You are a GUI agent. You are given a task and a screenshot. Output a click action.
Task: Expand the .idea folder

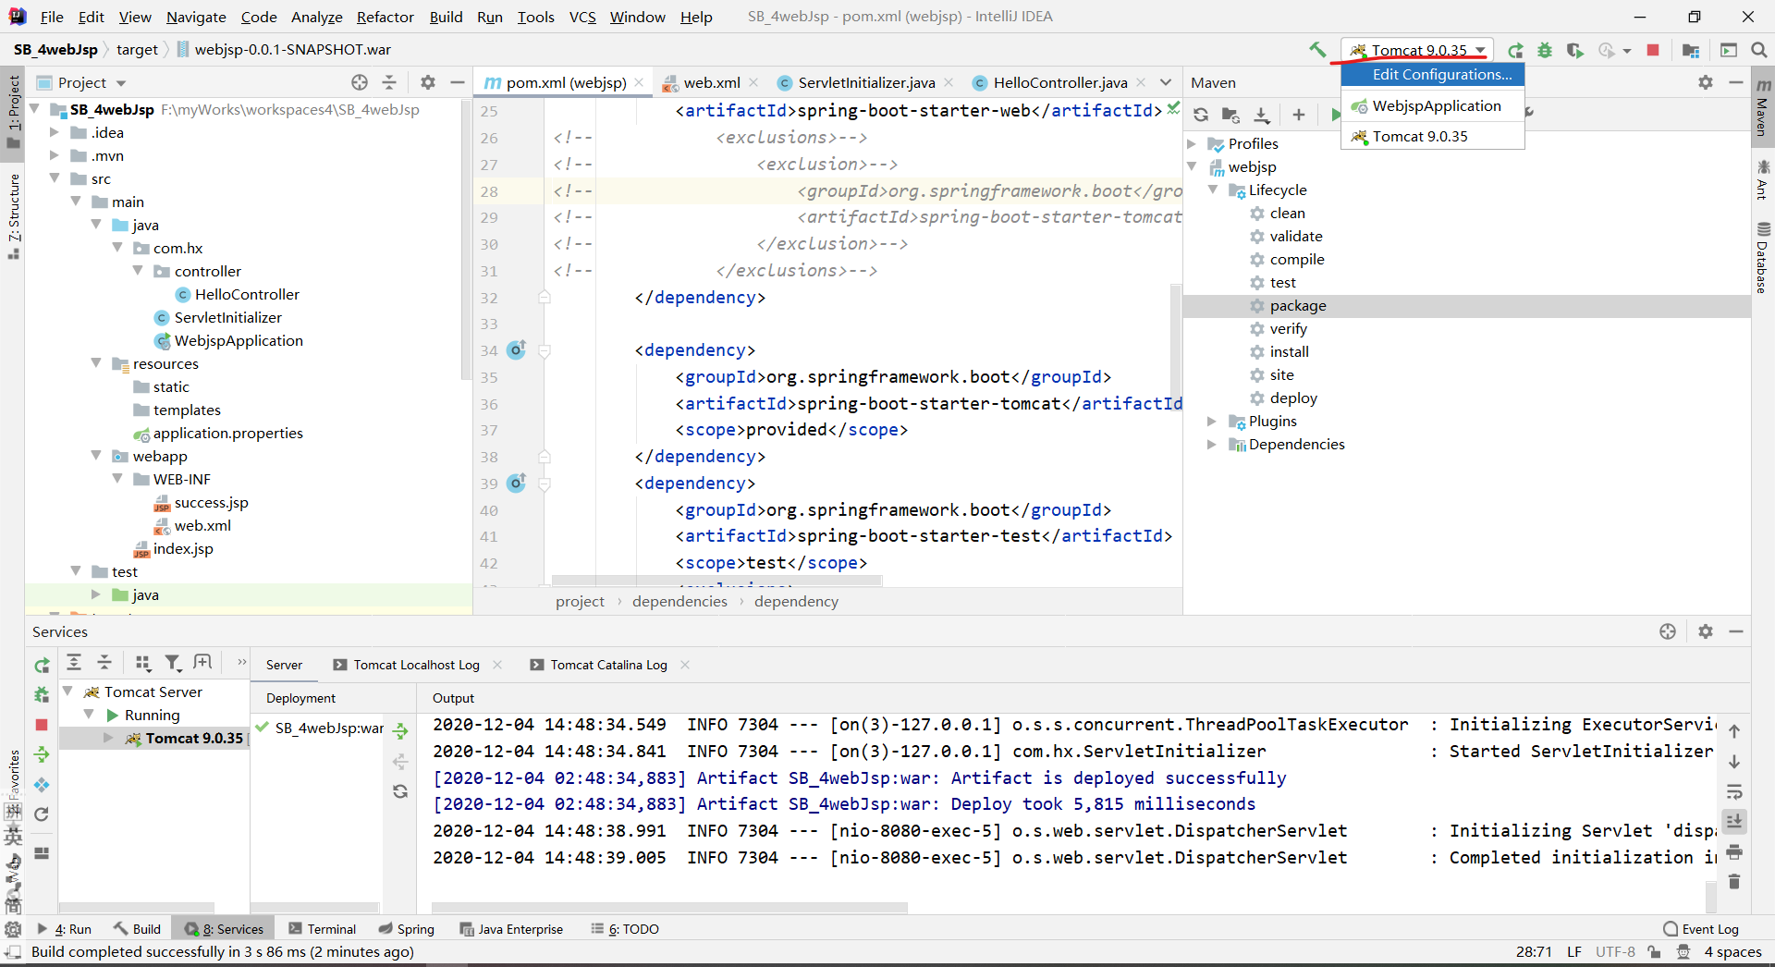[x=55, y=132]
